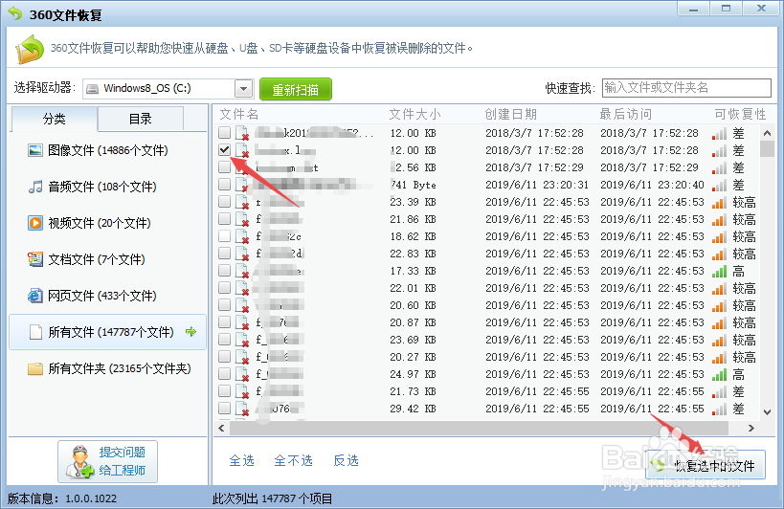The image size is (784, 509).
Task: Click 恢复选中的文件 recover button
Action: click(705, 465)
